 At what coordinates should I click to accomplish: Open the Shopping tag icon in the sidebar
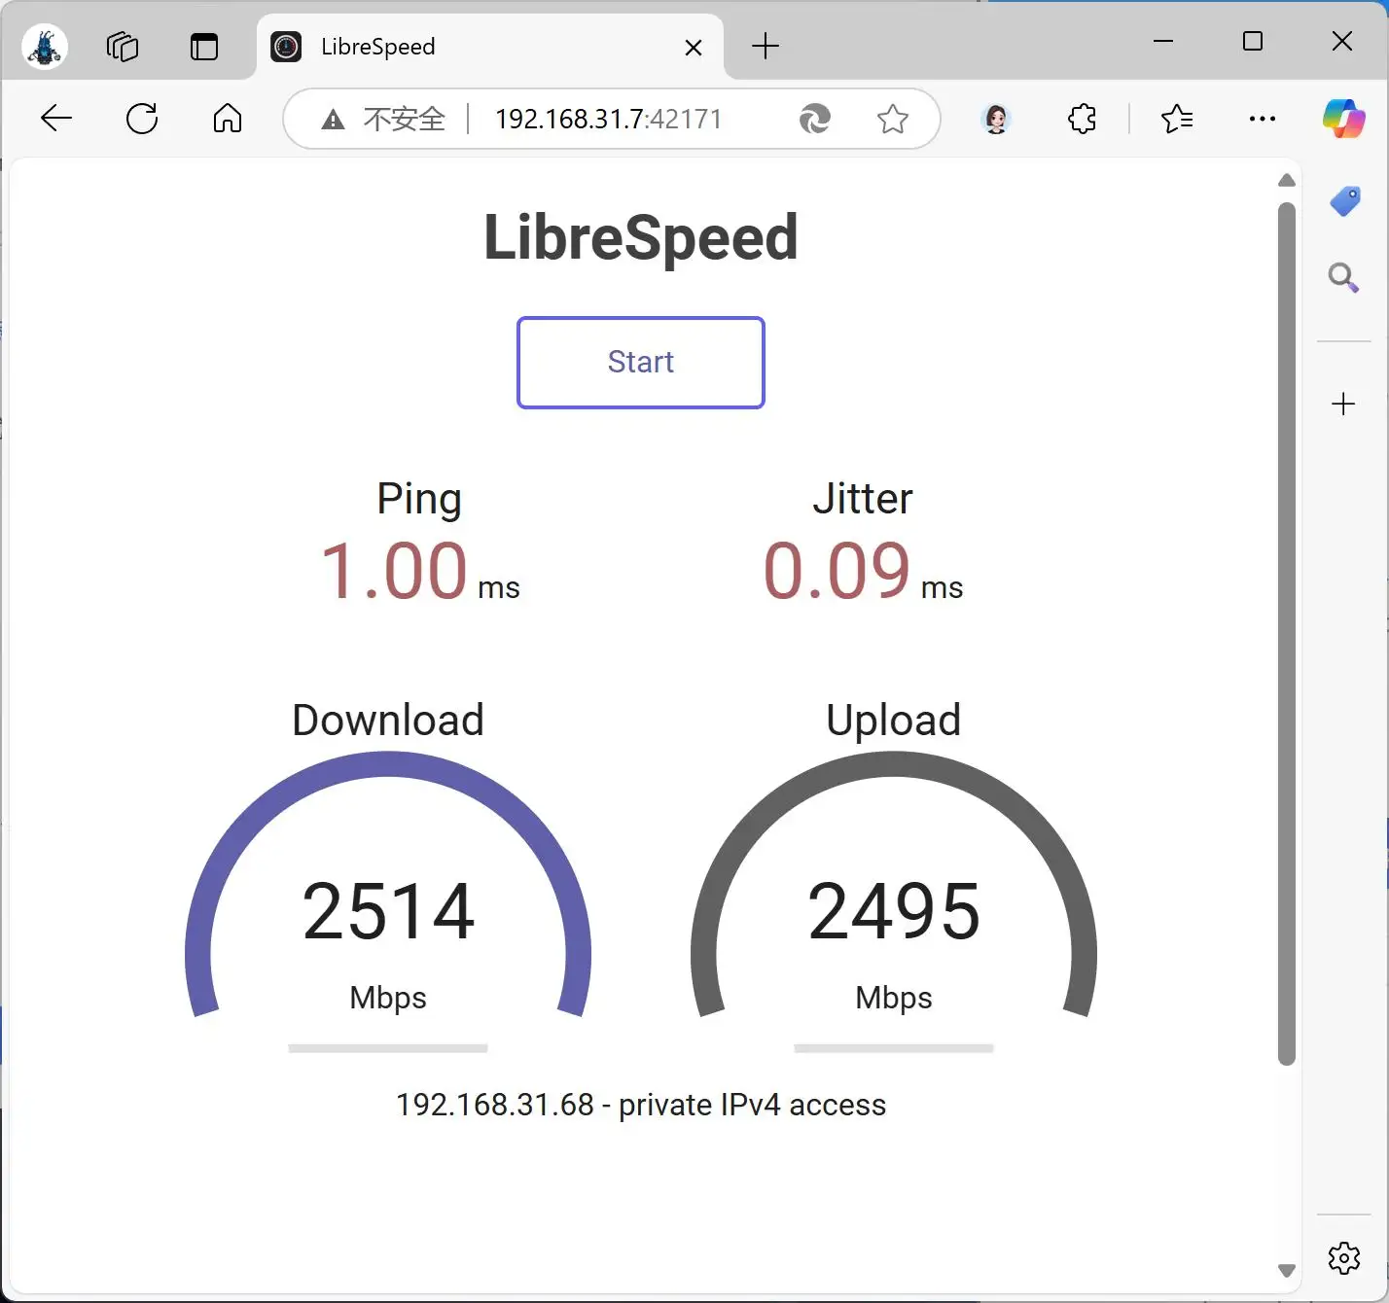coord(1344,200)
